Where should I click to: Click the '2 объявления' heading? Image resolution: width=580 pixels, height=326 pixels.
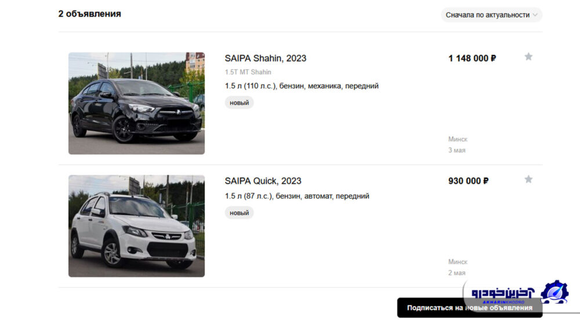[89, 14]
